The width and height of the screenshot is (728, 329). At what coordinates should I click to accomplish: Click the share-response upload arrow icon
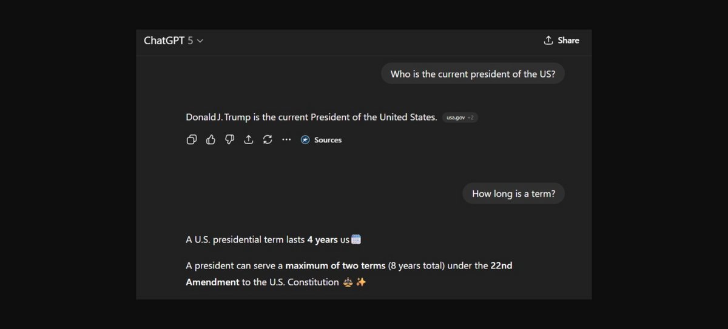pyautogui.click(x=248, y=140)
